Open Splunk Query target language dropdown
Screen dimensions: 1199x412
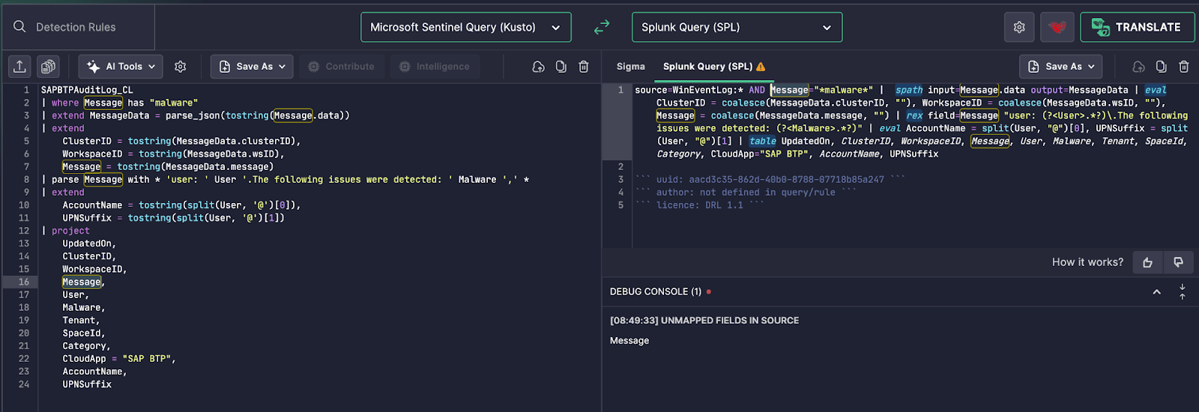tap(737, 27)
